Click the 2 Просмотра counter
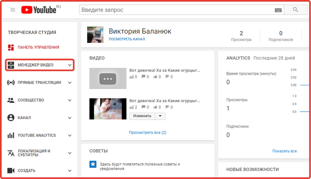Viewport: 311px width, 179px height. [x=241, y=36]
